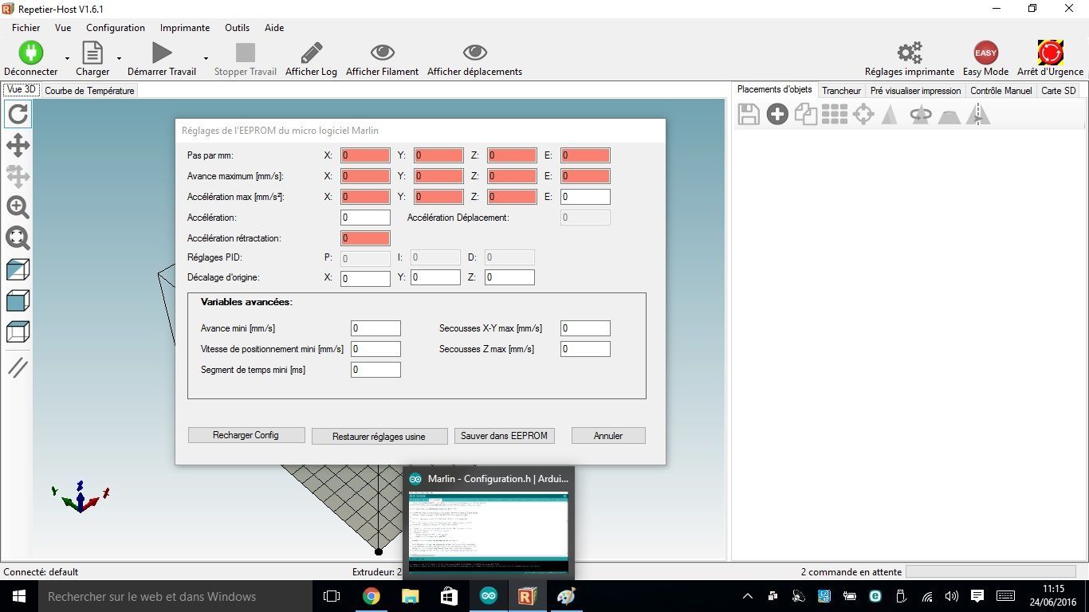Toggle Afficher Filament visibility
Screen dimensions: 1089x612
(x=383, y=53)
